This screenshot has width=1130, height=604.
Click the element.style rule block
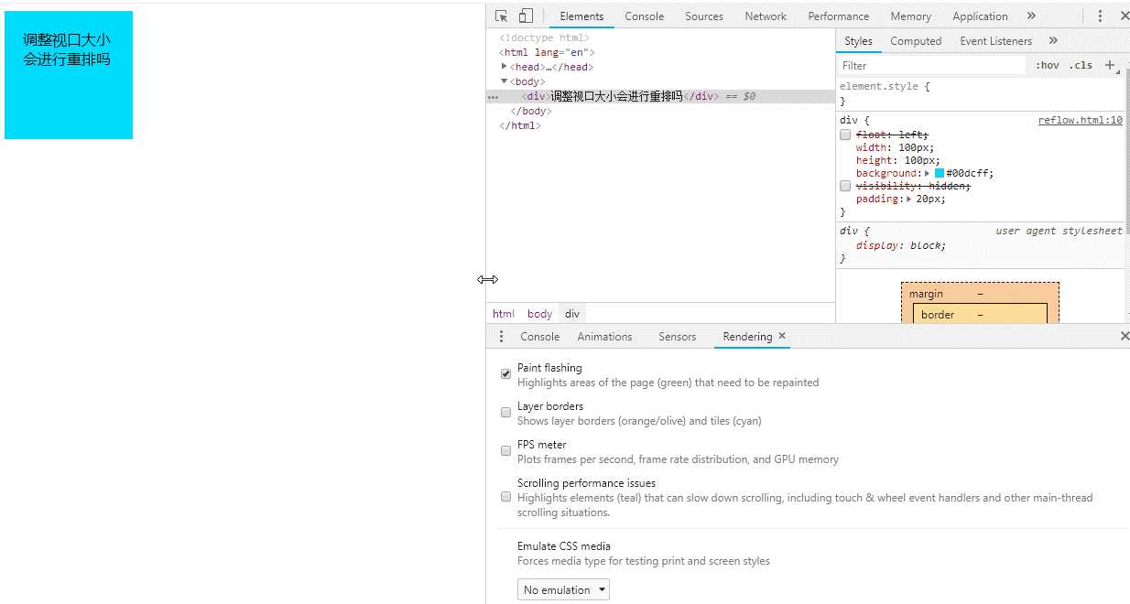click(980, 93)
